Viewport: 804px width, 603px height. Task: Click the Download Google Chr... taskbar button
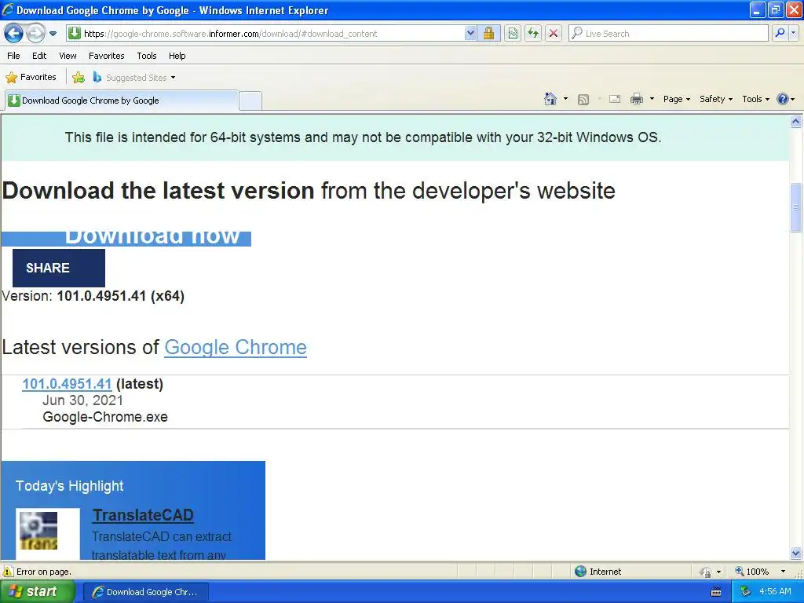click(145, 592)
